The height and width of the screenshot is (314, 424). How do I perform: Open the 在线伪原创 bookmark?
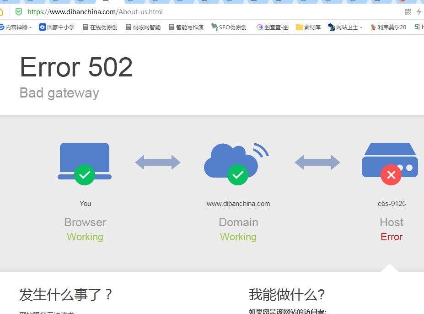click(x=100, y=27)
